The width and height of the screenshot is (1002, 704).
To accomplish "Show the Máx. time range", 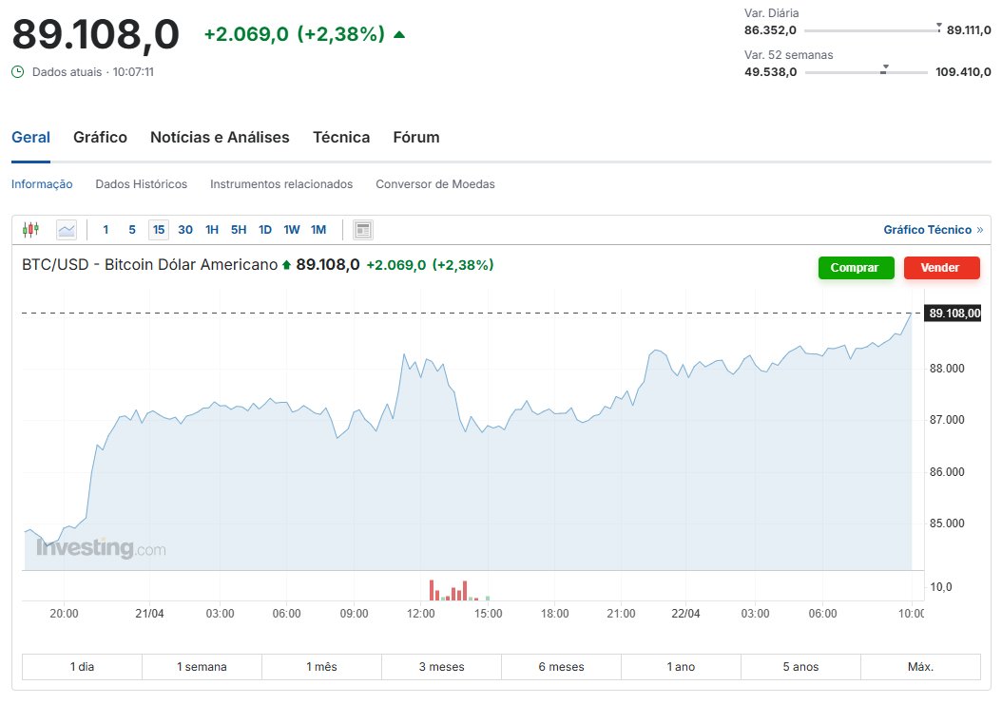I will pyautogui.click(x=921, y=666).
